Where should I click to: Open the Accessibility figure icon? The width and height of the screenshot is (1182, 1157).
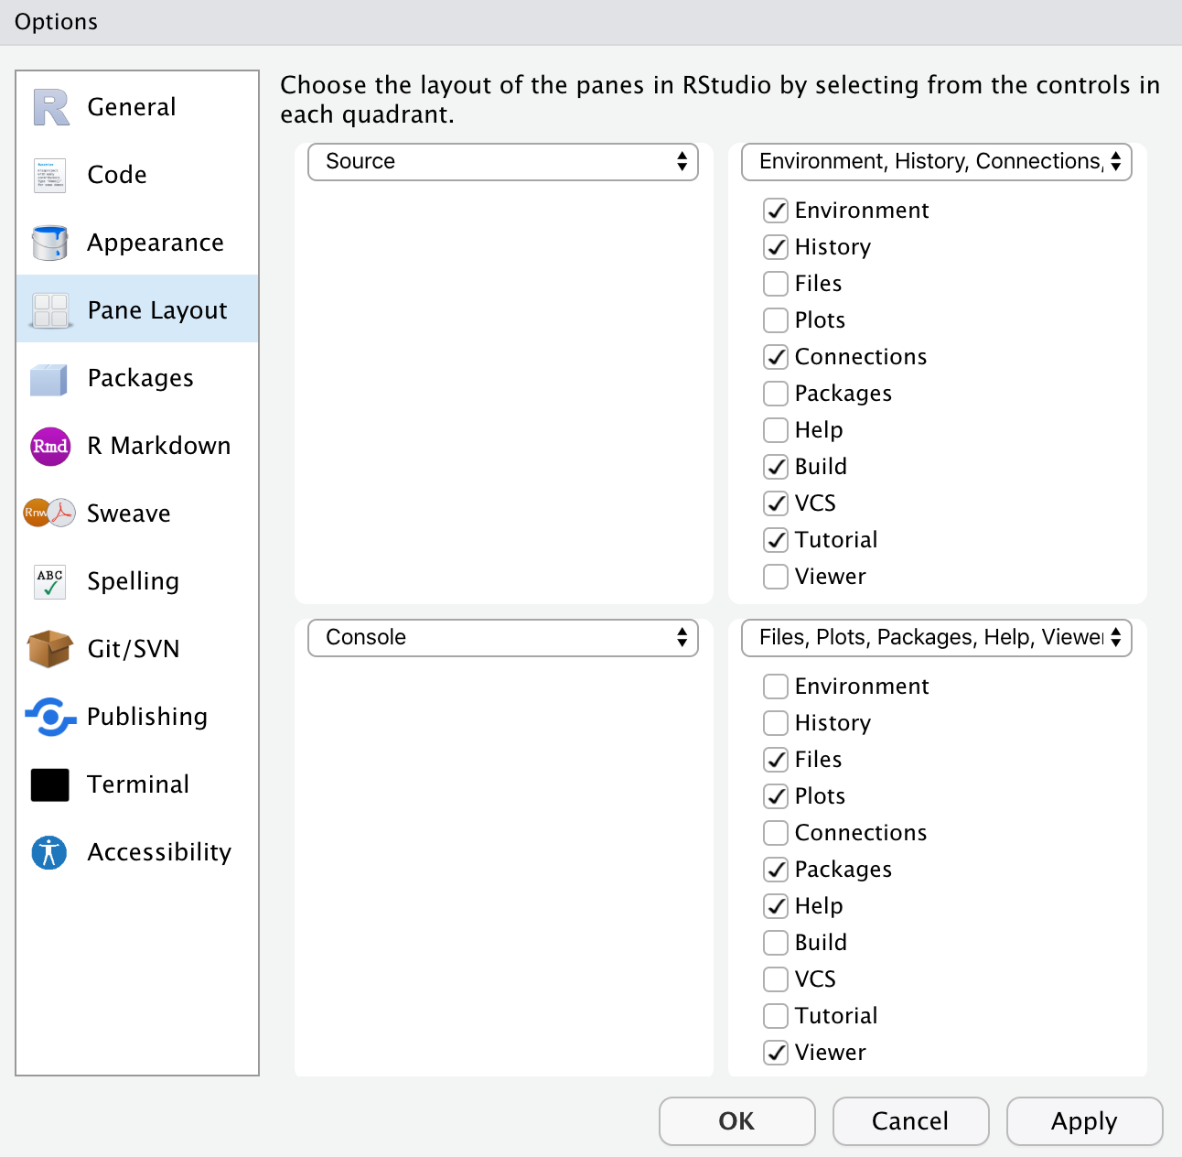pyautogui.click(x=49, y=852)
